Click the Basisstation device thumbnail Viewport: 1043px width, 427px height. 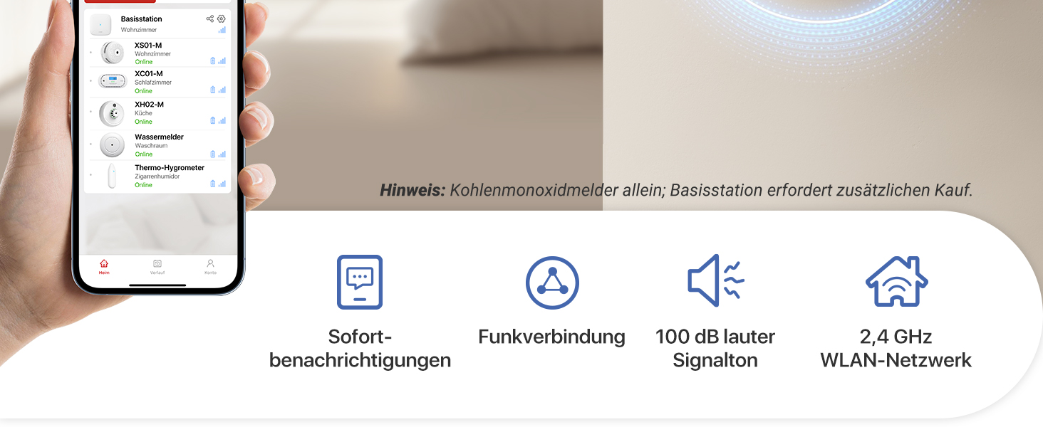click(100, 25)
